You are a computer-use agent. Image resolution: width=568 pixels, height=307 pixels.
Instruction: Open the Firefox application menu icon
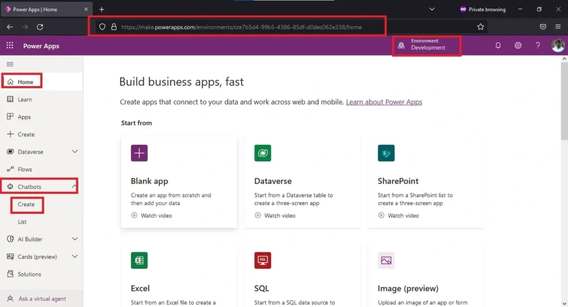pos(558,27)
